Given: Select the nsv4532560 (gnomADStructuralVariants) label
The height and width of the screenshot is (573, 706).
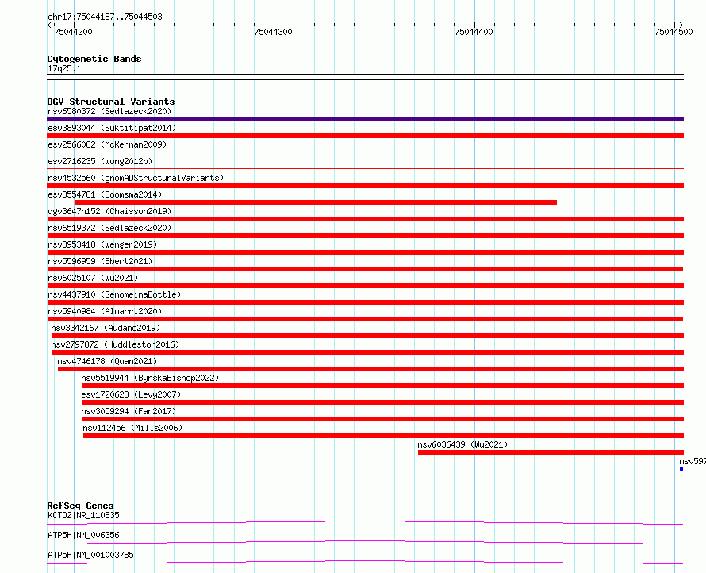Looking at the screenshot, I should (x=136, y=178).
